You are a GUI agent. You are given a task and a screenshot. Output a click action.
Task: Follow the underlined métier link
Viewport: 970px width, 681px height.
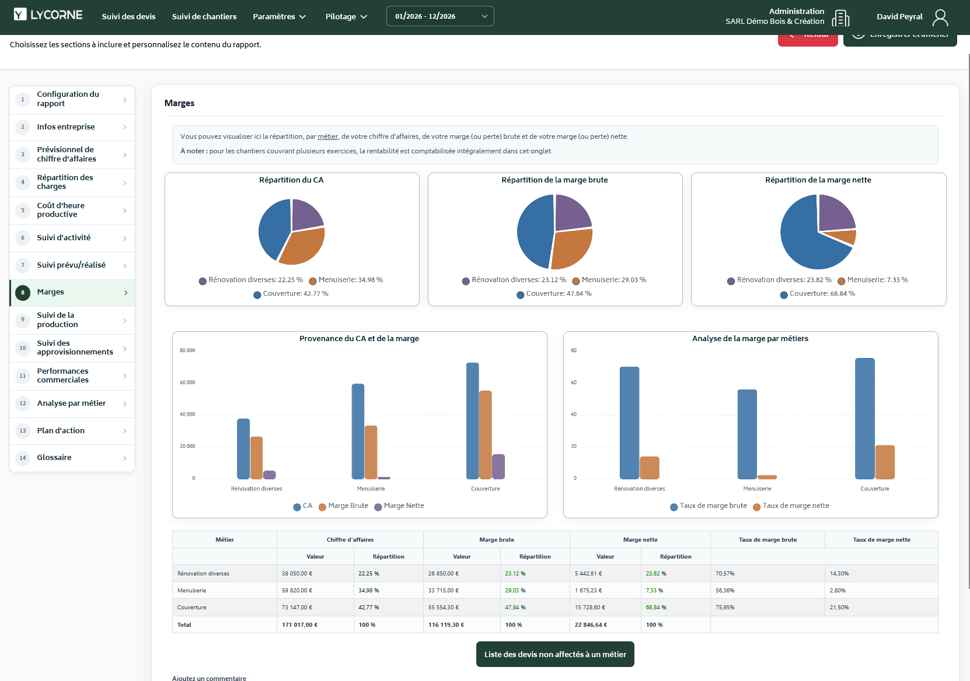coord(327,136)
